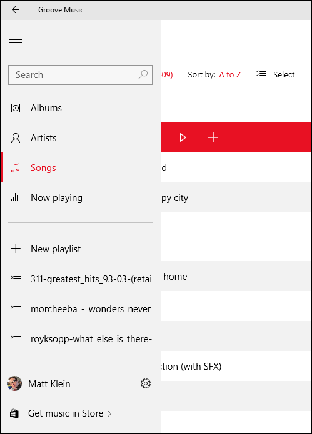The width and height of the screenshot is (312, 434).
Task: Click the magnifier search icon
Action: pos(143,74)
